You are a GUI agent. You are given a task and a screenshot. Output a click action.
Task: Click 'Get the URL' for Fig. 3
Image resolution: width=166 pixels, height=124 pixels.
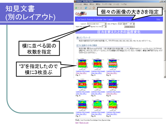pyautogui.click(x=112, y=73)
